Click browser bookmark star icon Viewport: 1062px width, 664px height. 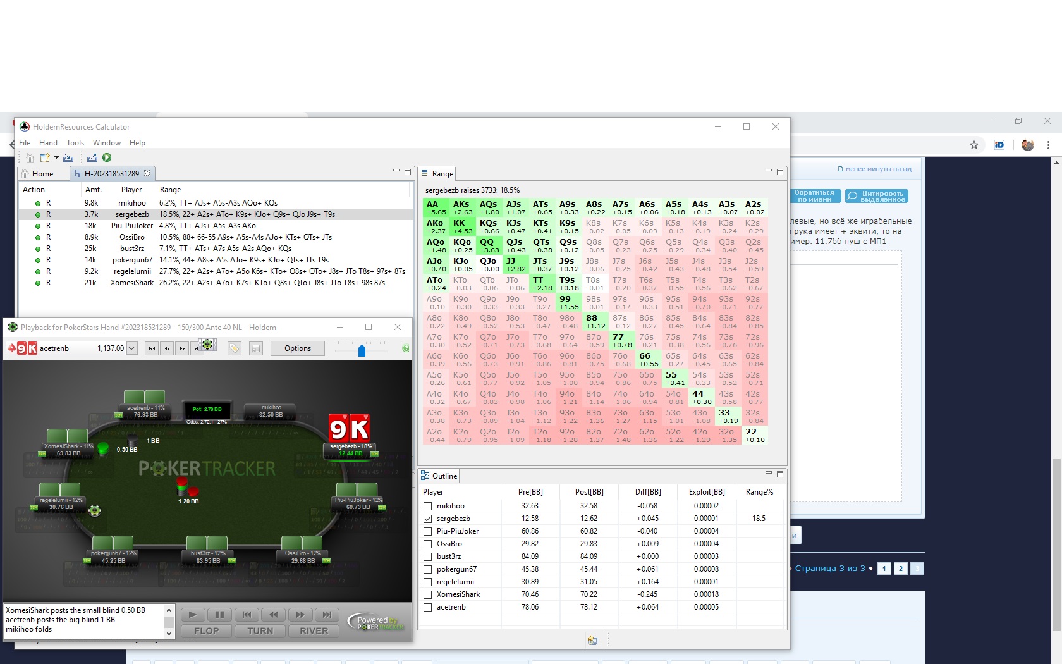(x=974, y=145)
